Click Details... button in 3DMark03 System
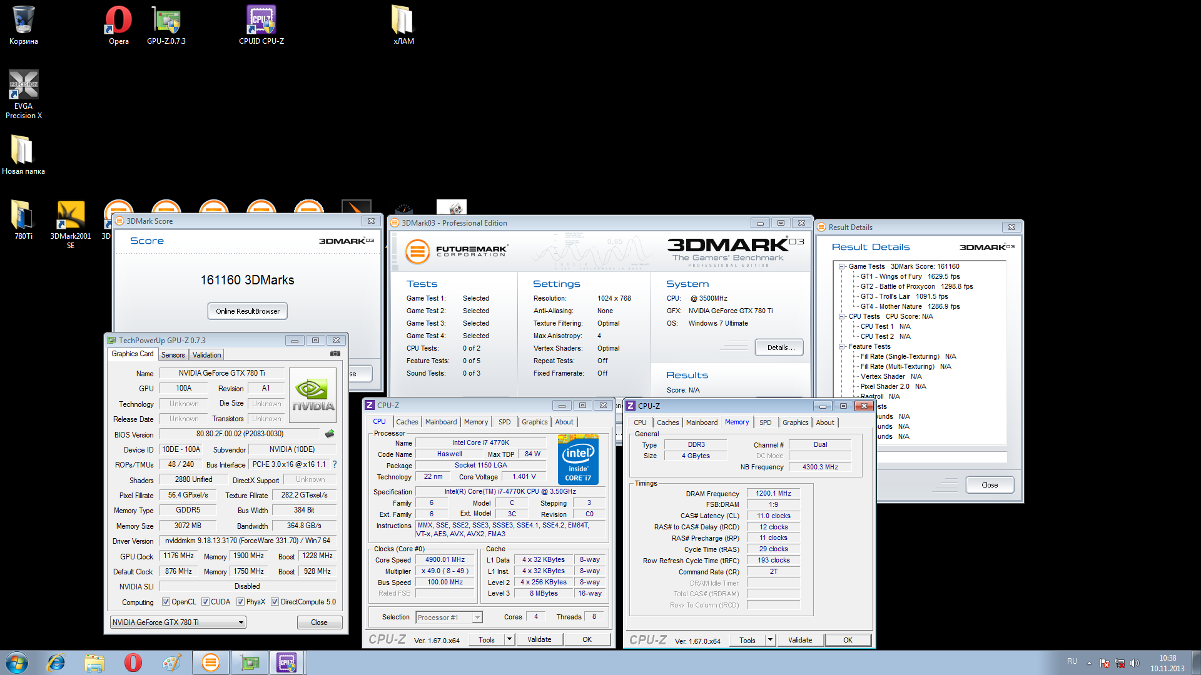This screenshot has width=1201, height=675. (x=780, y=347)
